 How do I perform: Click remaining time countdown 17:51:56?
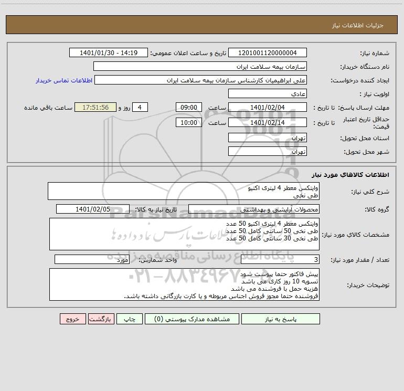(95, 107)
